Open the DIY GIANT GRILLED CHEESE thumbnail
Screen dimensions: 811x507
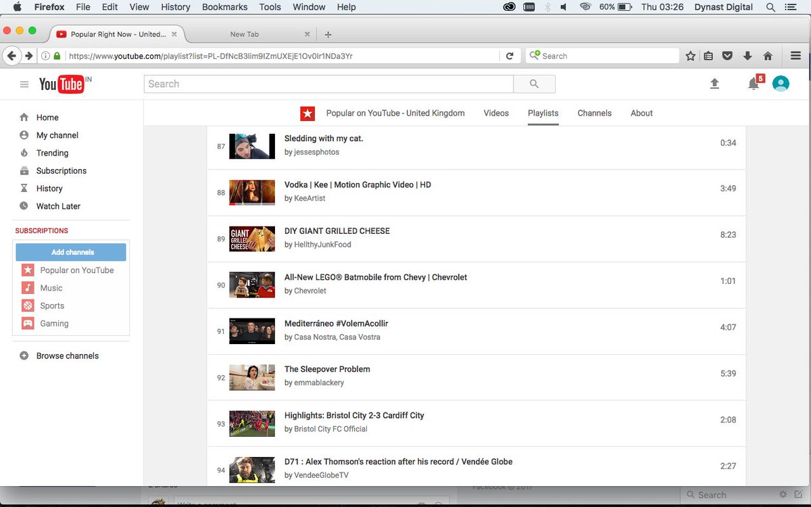pyautogui.click(x=252, y=239)
